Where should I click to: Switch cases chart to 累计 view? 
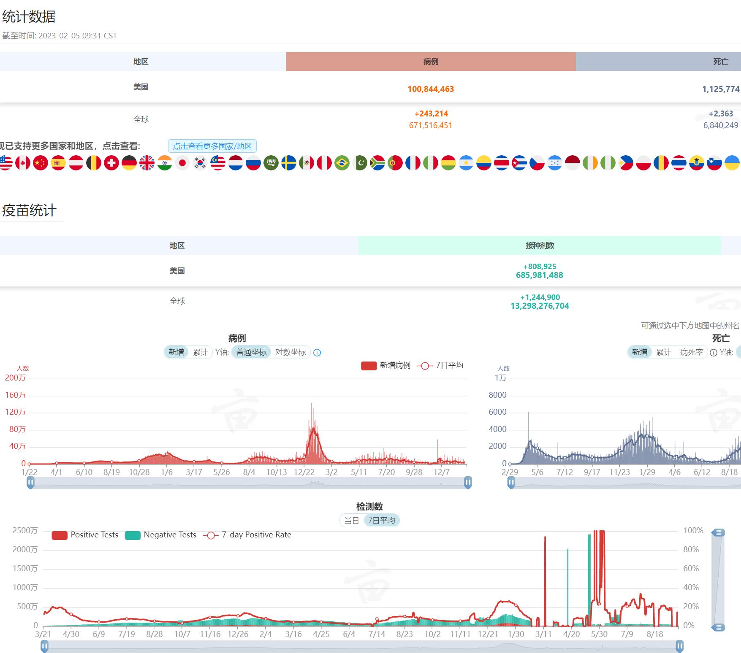coord(200,352)
